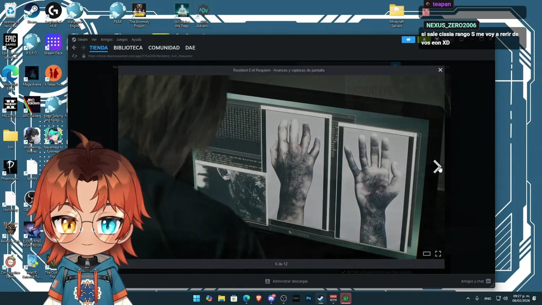Screen dimensions: 542x305
Task: Go back in Steam navigation
Action: click(74, 48)
